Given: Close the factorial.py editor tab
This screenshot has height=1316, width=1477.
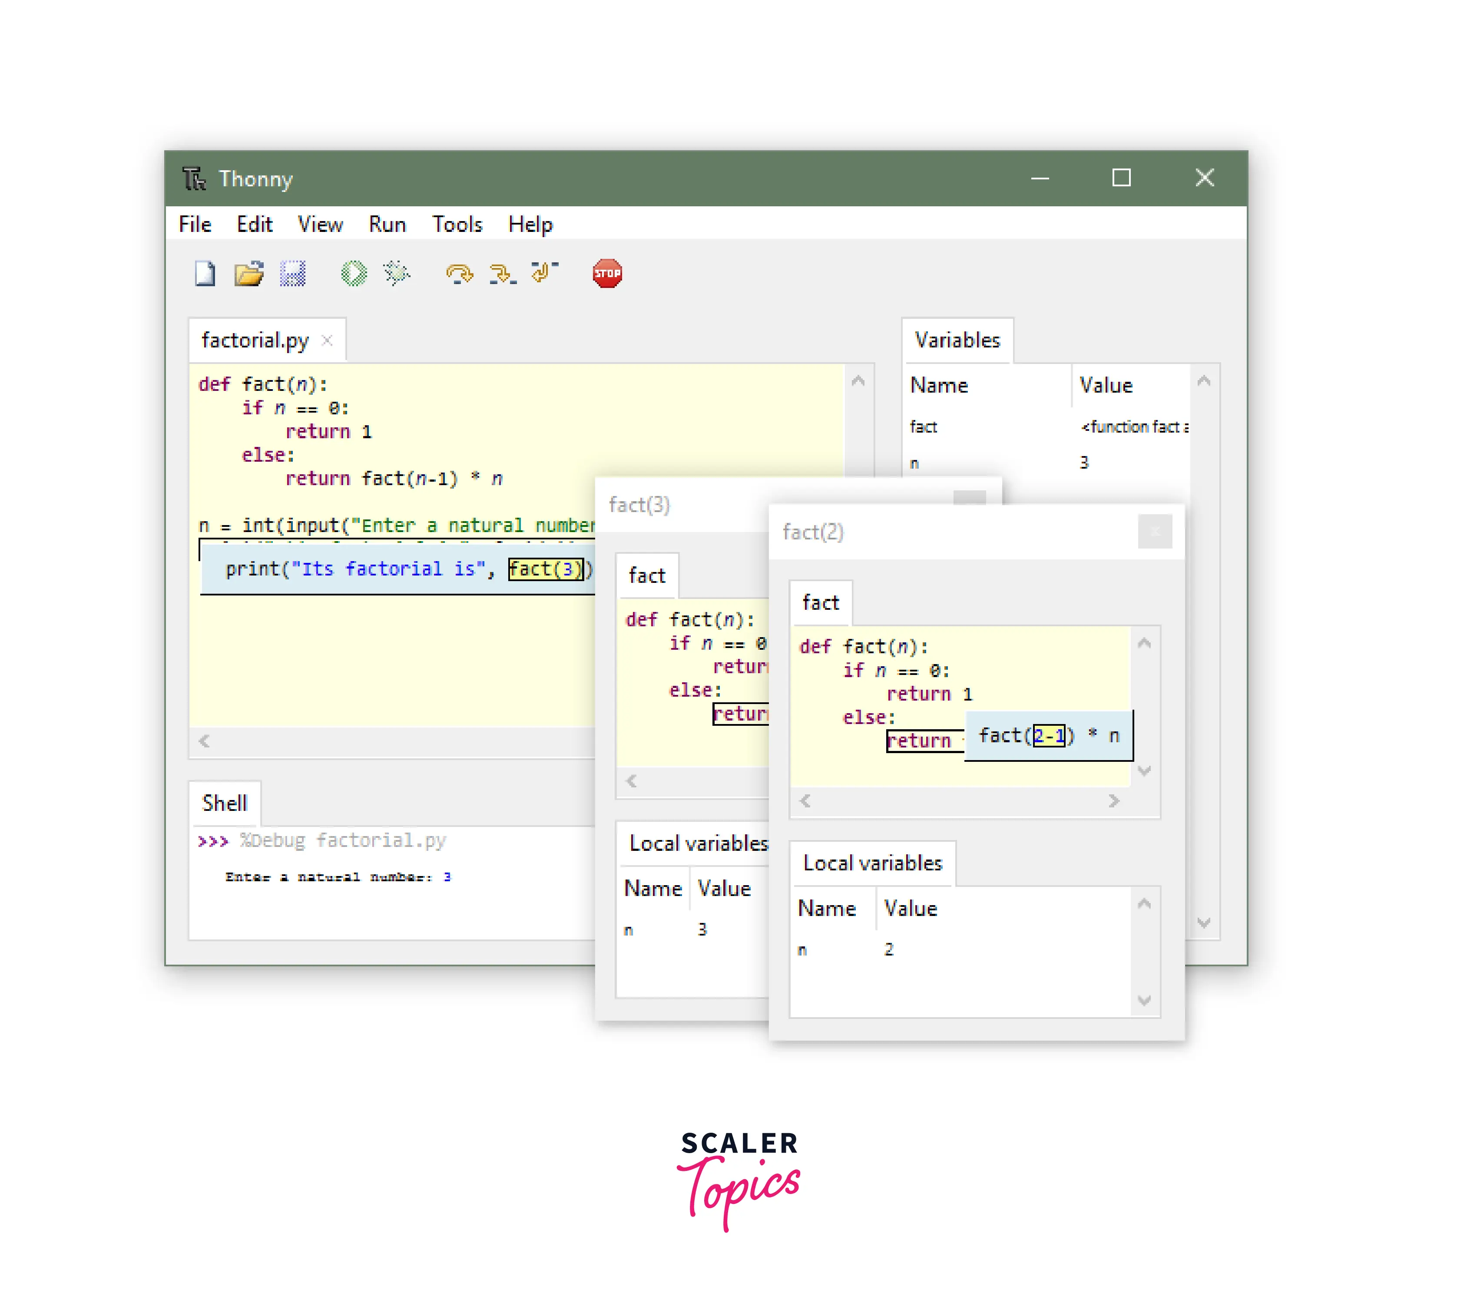Looking at the screenshot, I should [327, 341].
